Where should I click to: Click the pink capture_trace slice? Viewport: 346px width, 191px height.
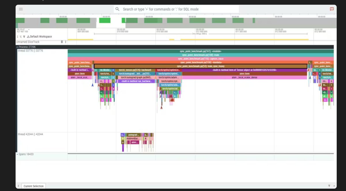point(200,59)
